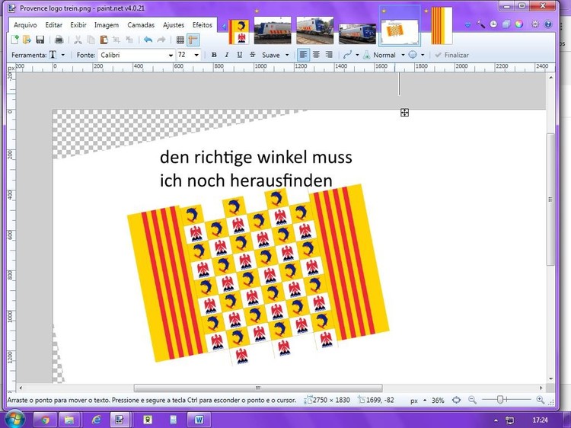Click the Crop to Selection icon

click(x=116, y=40)
